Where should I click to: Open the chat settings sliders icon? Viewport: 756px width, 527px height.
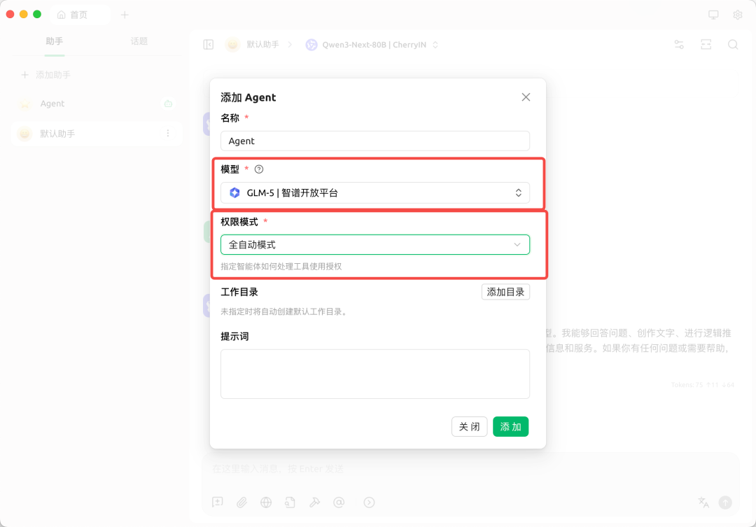pos(679,45)
